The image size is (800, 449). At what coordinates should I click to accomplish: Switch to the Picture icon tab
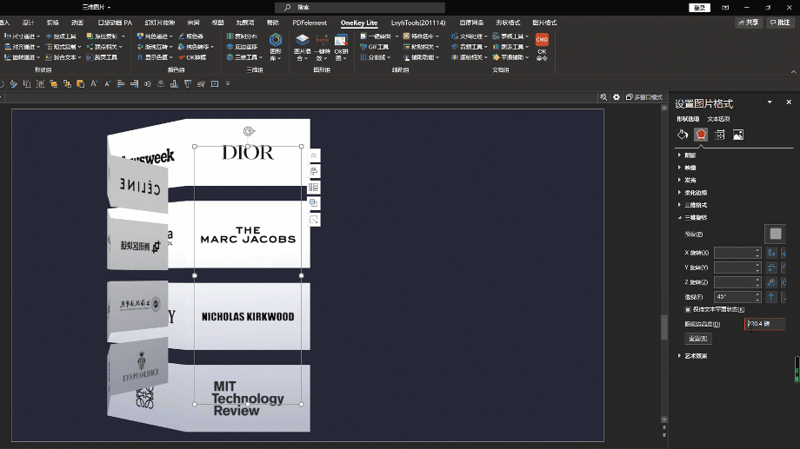pyautogui.click(x=738, y=135)
